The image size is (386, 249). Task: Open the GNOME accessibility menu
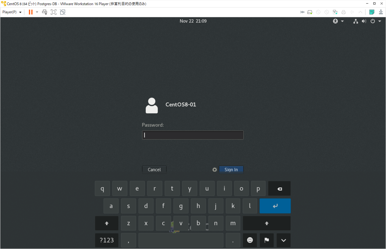coord(338,21)
